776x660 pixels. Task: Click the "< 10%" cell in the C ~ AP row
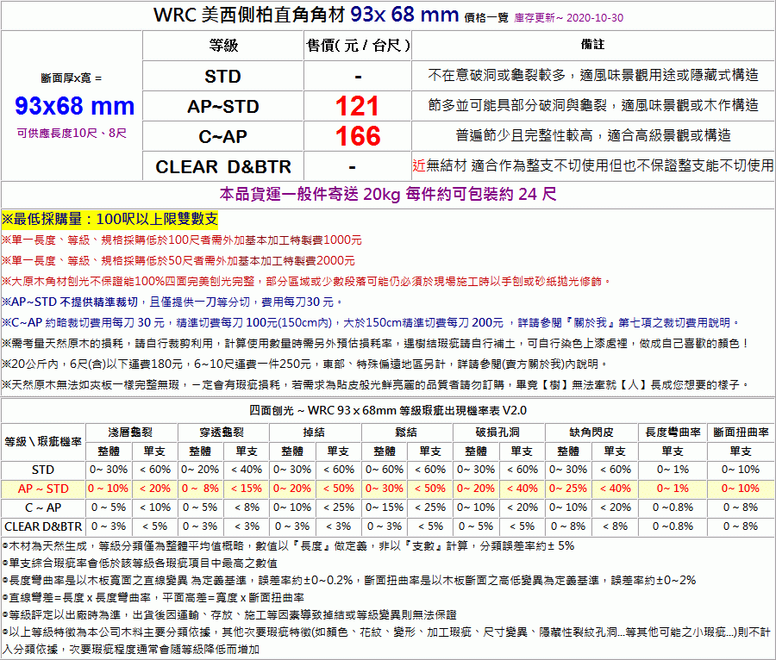(155, 507)
